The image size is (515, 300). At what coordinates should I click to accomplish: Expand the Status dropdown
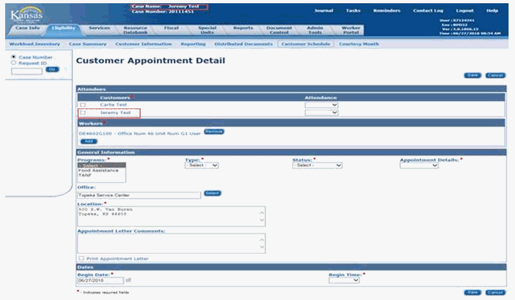[317, 165]
